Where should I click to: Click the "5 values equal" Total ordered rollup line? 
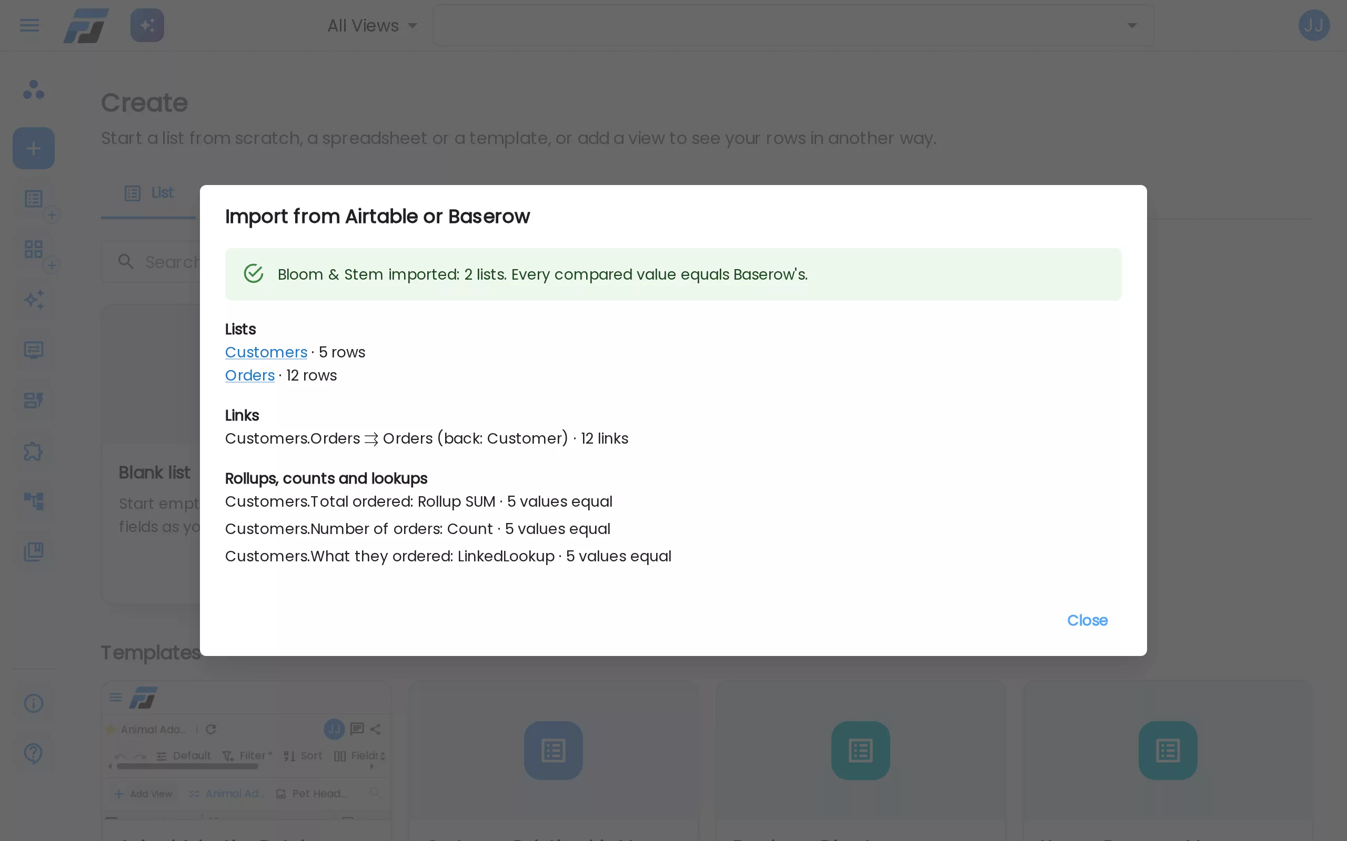pyautogui.click(x=419, y=501)
